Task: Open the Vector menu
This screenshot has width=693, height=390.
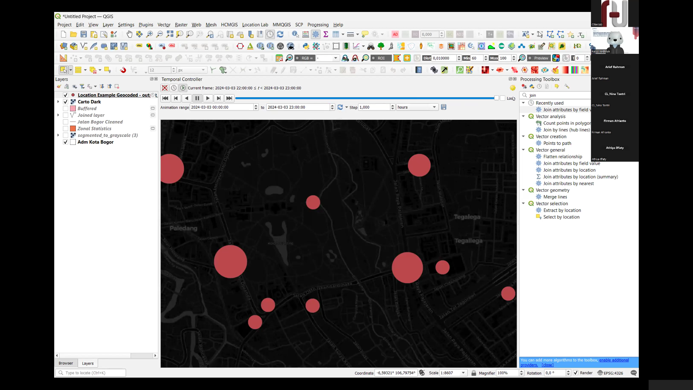Action: pos(164,25)
